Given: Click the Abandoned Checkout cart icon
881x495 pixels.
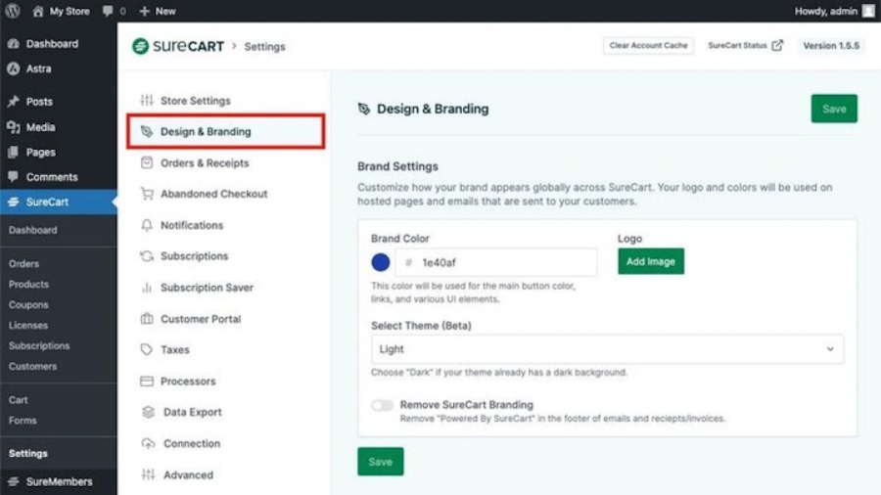Looking at the screenshot, I should click(x=147, y=194).
